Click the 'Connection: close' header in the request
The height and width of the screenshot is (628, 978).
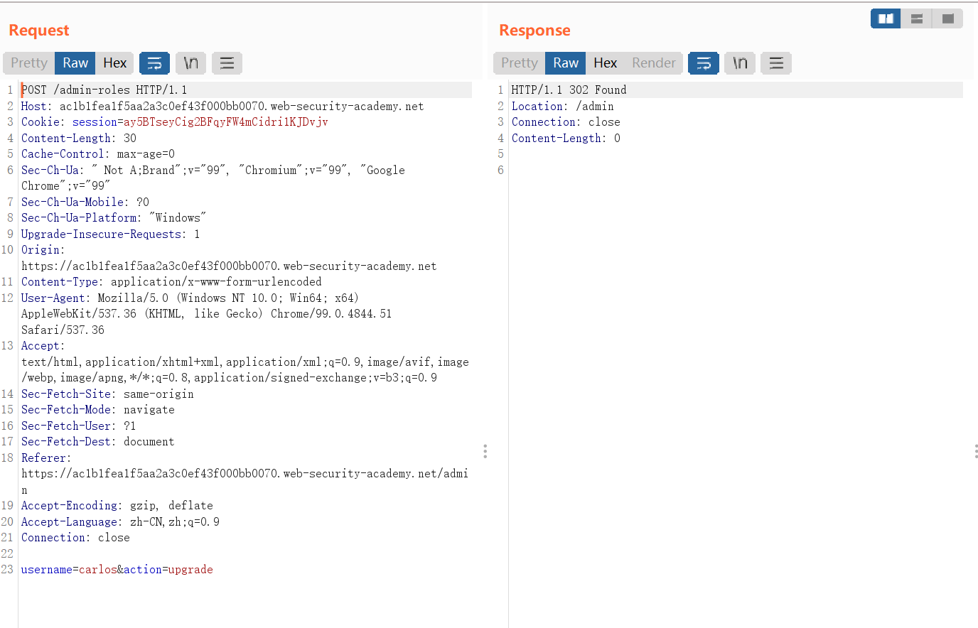[75, 538]
